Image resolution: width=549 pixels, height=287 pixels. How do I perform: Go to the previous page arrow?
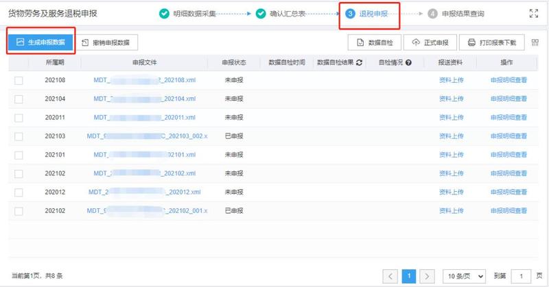392,276
